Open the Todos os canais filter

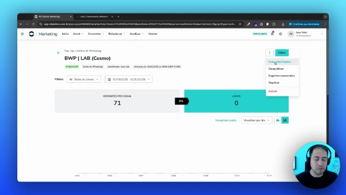coord(84,79)
